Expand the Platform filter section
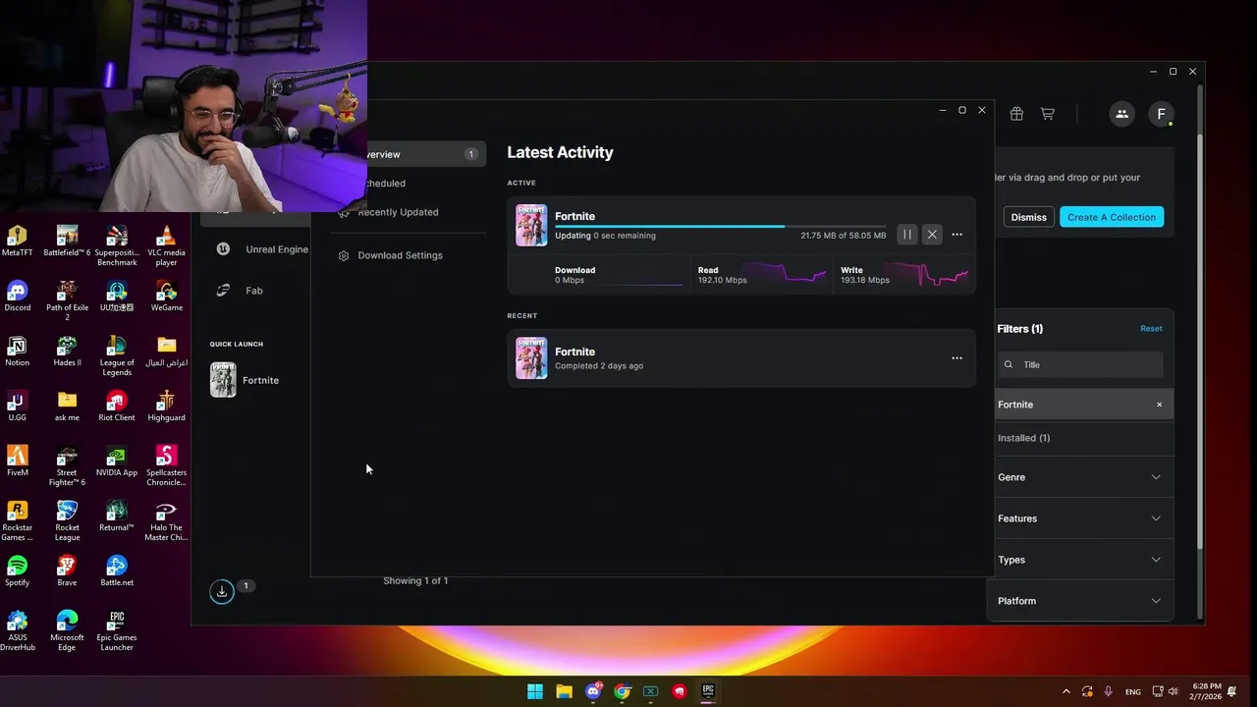Viewport: 1257px width, 707px height. click(x=1079, y=601)
